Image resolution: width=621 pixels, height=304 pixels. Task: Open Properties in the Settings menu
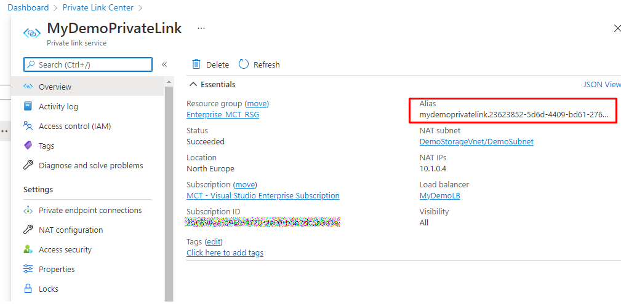57,269
